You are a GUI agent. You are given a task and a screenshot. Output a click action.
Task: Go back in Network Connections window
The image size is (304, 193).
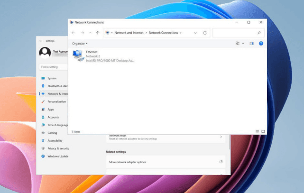(73, 33)
